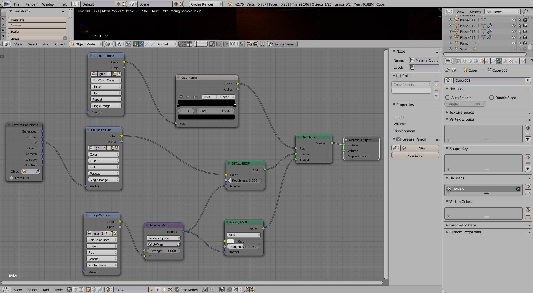Open the Material properties tab (sphere icon)

pyautogui.click(x=505, y=61)
